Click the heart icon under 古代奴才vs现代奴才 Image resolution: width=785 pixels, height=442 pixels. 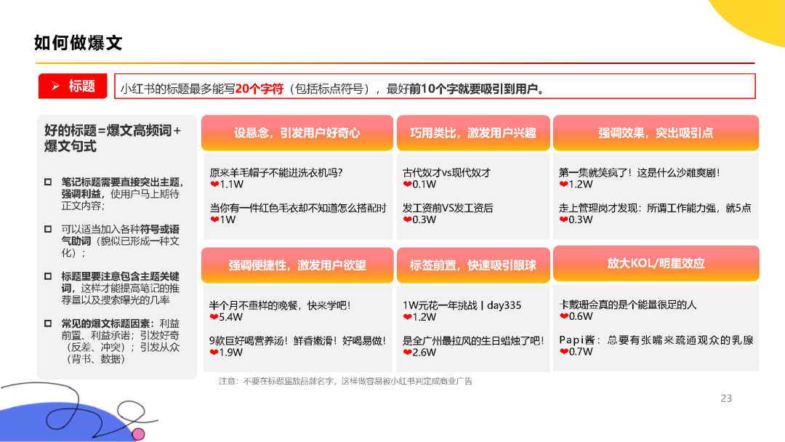pos(408,184)
